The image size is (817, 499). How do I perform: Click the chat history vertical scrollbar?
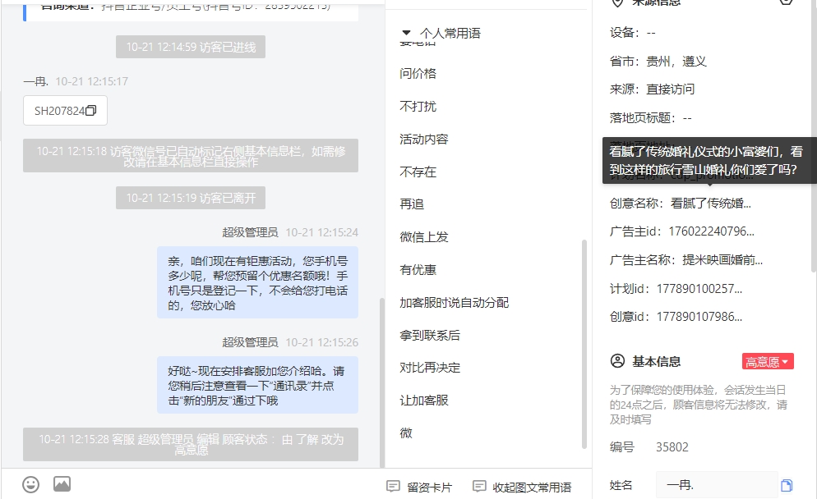(x=382, y=382)
